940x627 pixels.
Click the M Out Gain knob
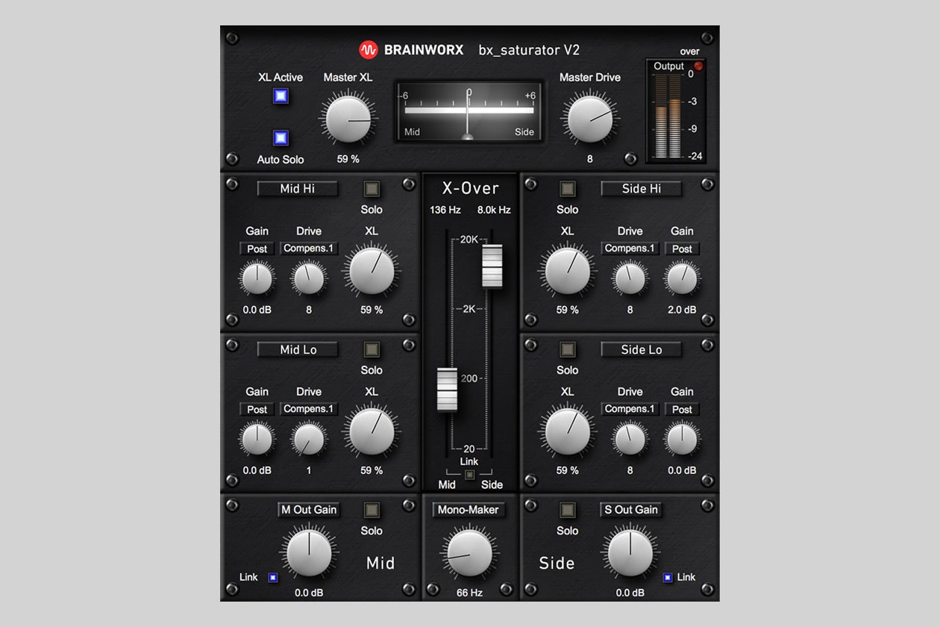[x=309, y=554]
